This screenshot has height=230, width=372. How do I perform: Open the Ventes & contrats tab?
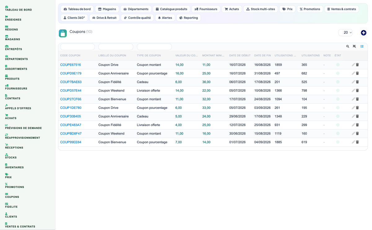[x=342, y=9]
